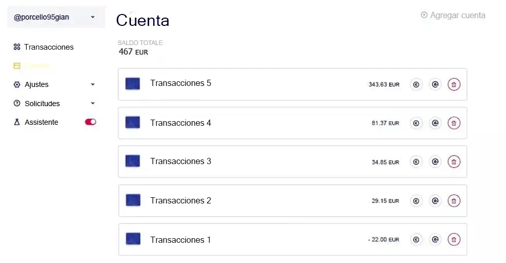Click the @ icon on Transacciones 5
The width and height of the screenshot is (506, 263).
point(435,84)
